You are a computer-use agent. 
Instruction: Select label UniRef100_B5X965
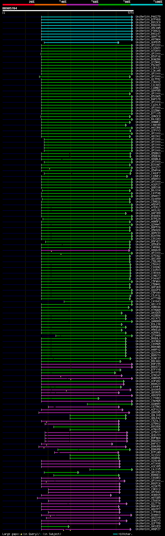[148, 97]
